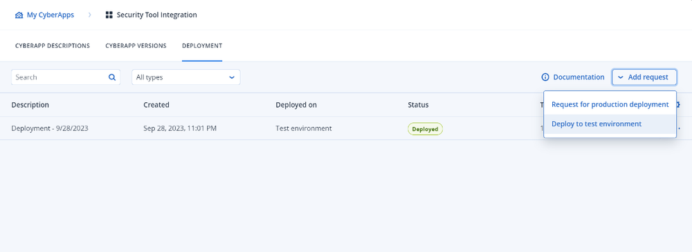Switch to CyberApp Descriptions tab

pyautogui.click(x=53, y=46)
